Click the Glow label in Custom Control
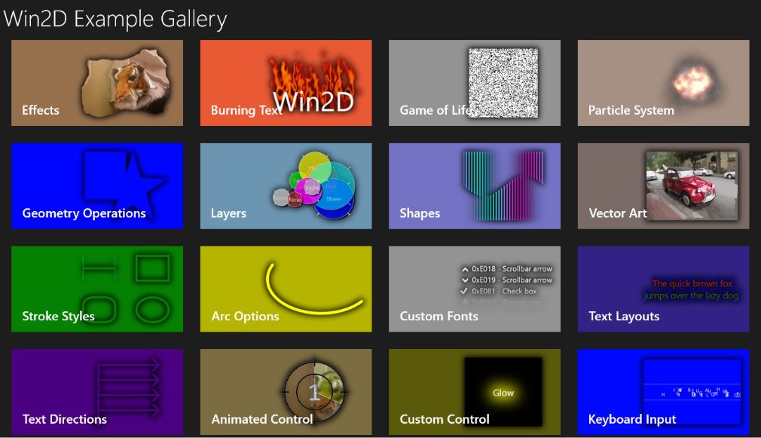This screenshot has width=761, height=438. (x=503, y=392)
